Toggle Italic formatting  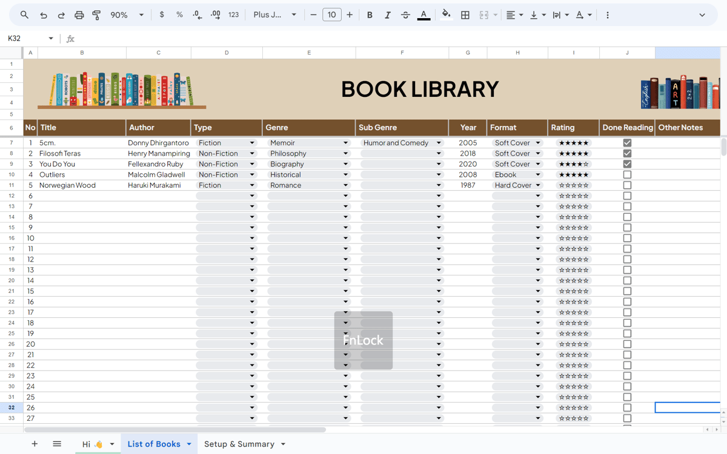coord(388,15)
